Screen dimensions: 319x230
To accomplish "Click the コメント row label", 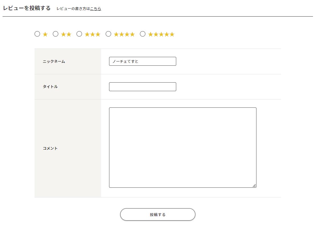I will (x=50, y=148).
